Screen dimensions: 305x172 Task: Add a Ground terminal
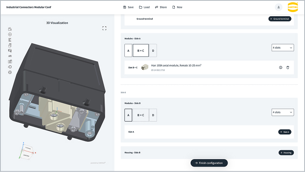pos(280,19)
